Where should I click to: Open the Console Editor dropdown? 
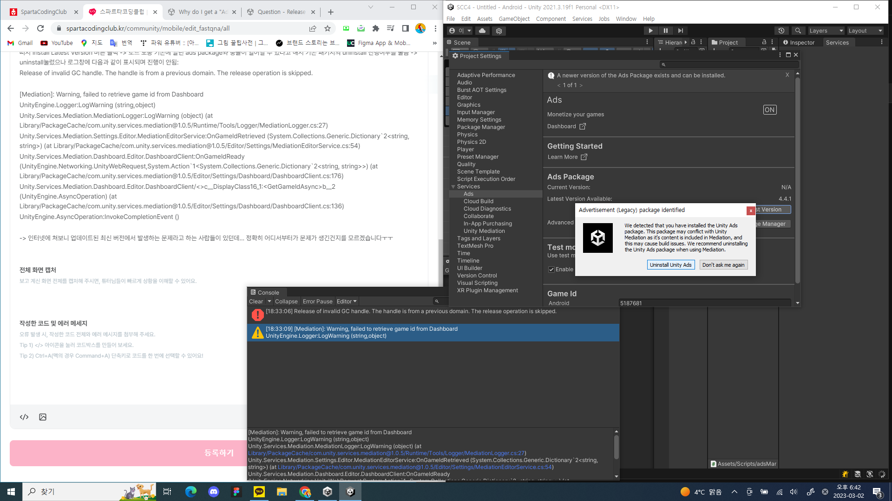pyautogui.click(x=347, y=302)
